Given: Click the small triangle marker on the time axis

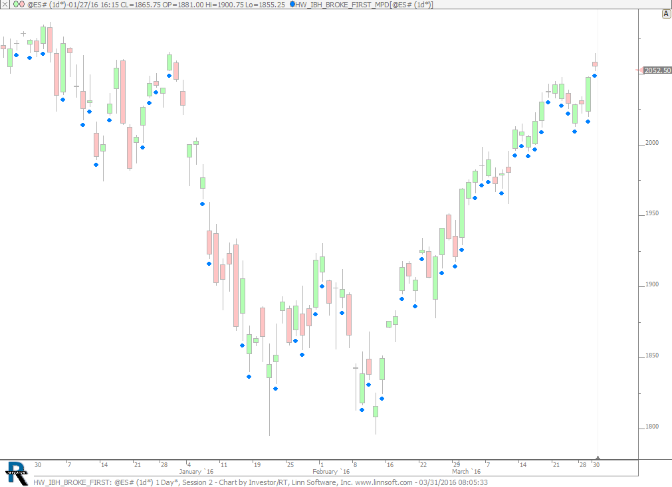Looking at the screenshot, I should click(598, 458).
